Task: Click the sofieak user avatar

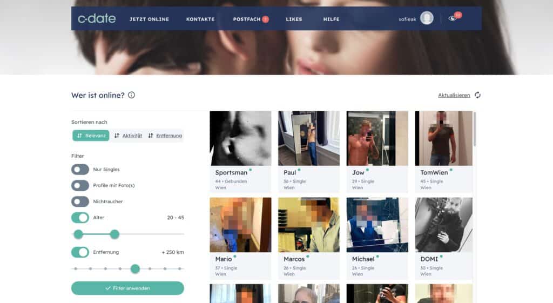Action: point(427,18)
